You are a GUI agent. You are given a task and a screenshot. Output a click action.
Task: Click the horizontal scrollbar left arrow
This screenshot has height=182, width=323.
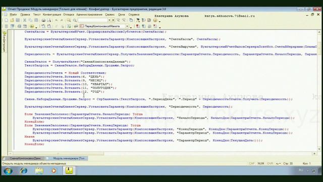[10, 153]
